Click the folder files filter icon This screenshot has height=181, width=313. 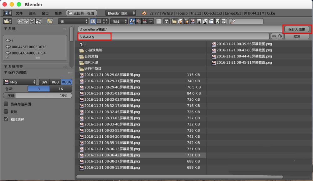pyautogui.click(x=174, y=21)
